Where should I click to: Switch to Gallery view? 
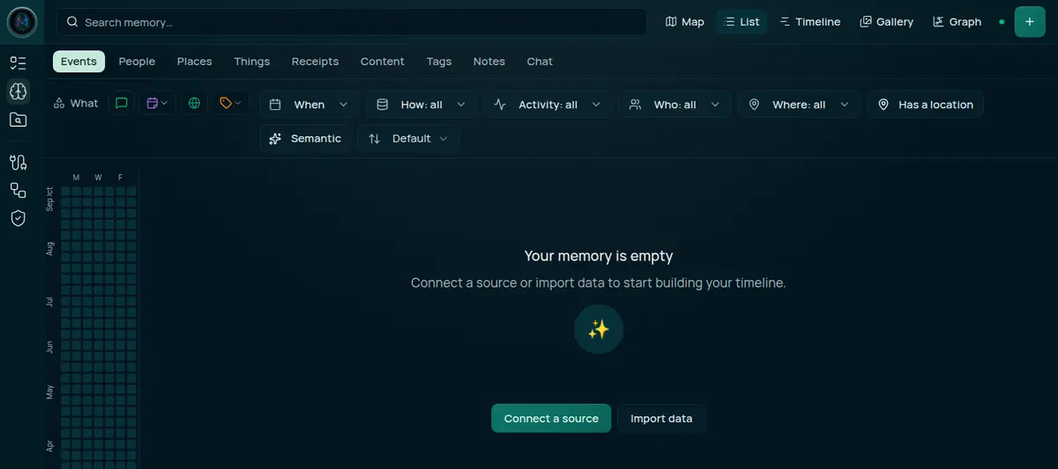[887, 22]
